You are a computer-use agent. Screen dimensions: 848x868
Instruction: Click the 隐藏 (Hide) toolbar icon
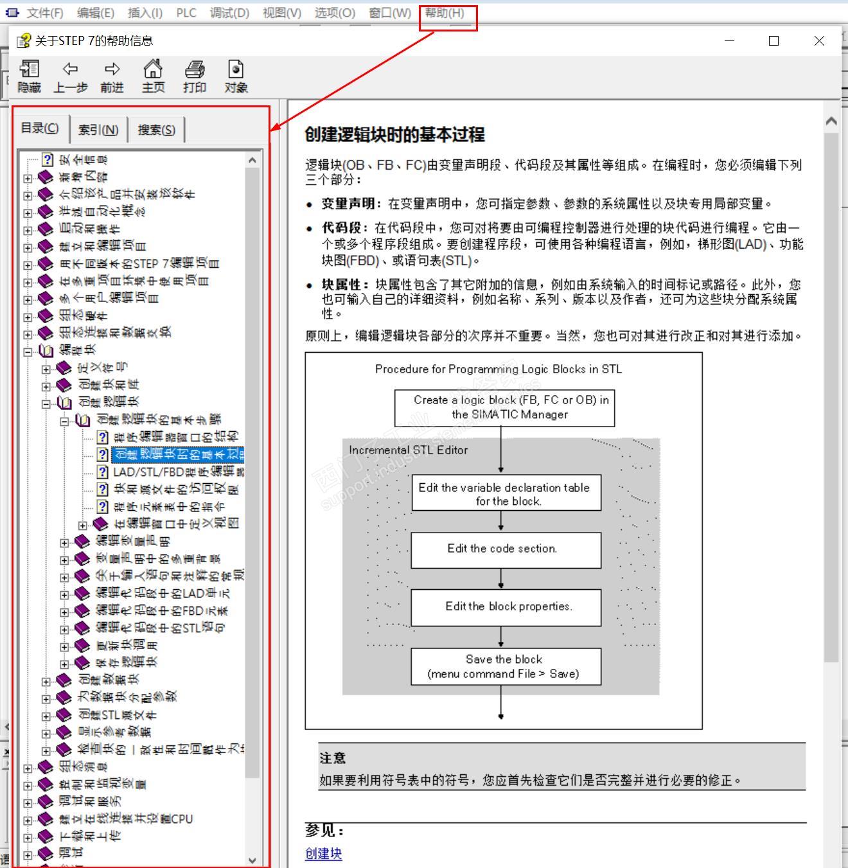pyautogui.click(x=30, y=69)
